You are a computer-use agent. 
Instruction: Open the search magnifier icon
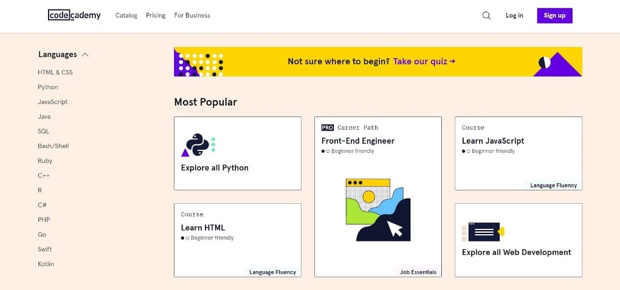(486, 16)
